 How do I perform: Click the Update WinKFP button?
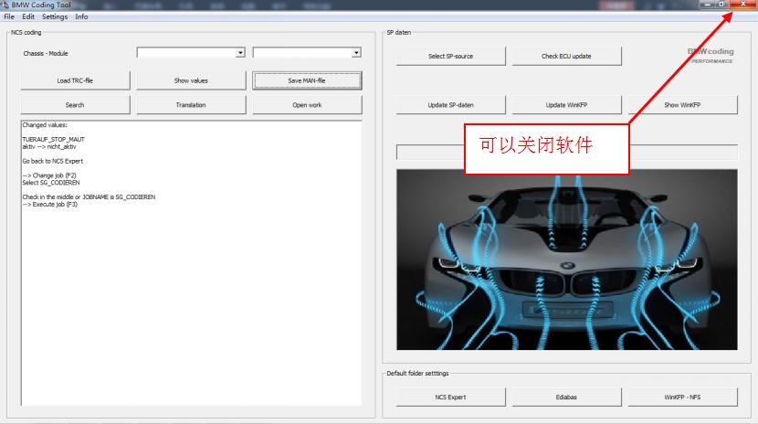pyautogui.click(x=566, y=105)
